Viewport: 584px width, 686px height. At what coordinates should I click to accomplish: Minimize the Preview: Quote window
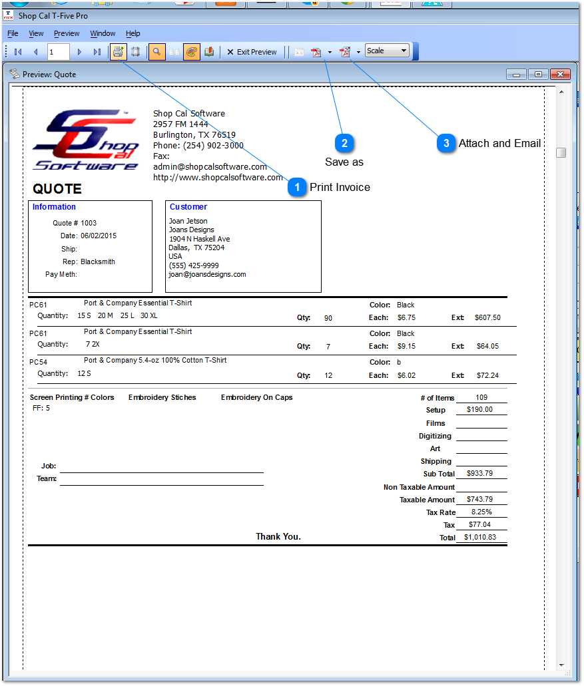516,75
